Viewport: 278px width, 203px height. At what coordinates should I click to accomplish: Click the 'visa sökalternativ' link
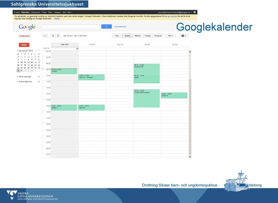tap(120, 27)
